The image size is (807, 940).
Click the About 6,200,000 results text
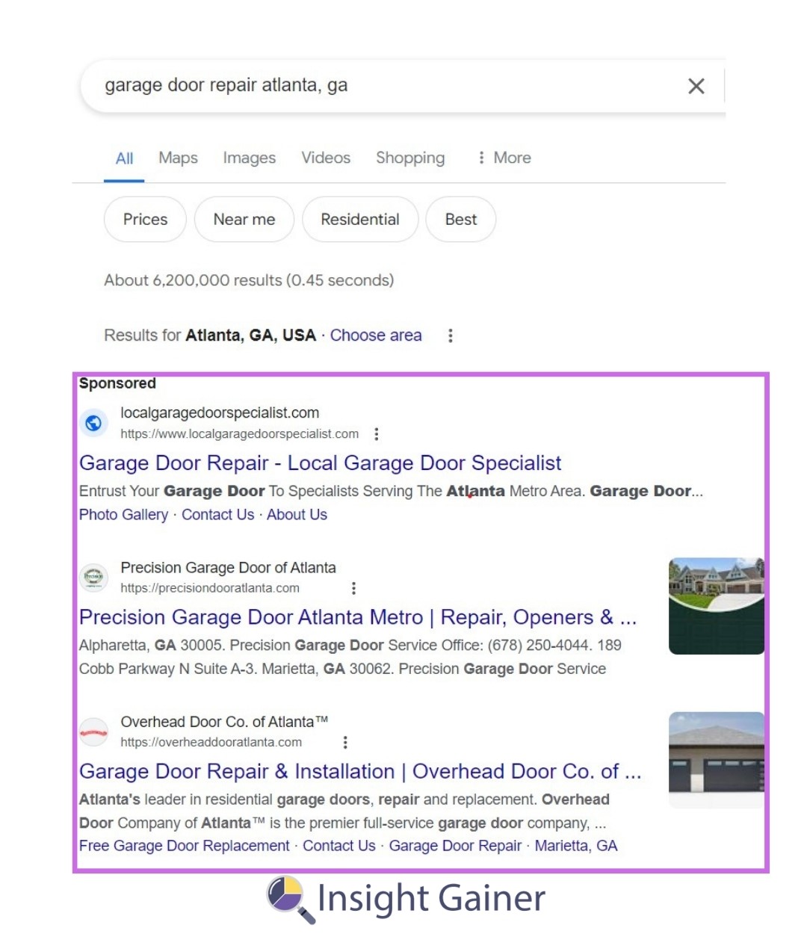[249, 280]
